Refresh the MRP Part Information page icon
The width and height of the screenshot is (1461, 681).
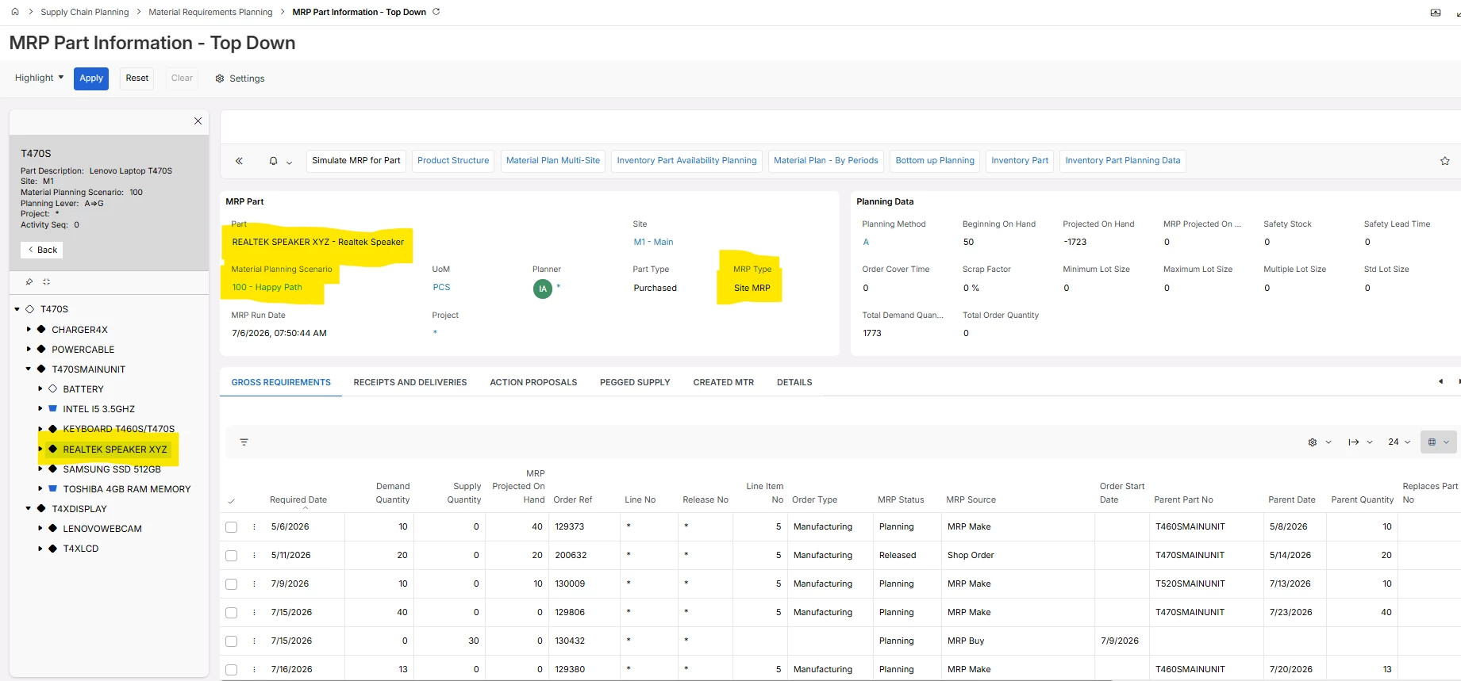point(436,12)
